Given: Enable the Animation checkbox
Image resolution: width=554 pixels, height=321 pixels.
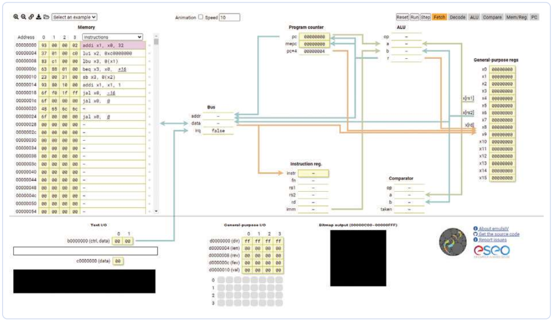Looking at the screenshot, I should pyautogui.click(x=201, y=17).
